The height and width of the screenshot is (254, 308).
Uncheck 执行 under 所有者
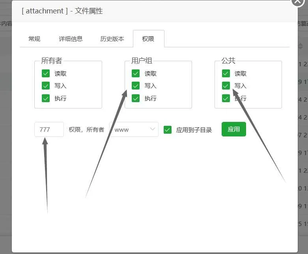pyautogui.click(x=46, y=98)
